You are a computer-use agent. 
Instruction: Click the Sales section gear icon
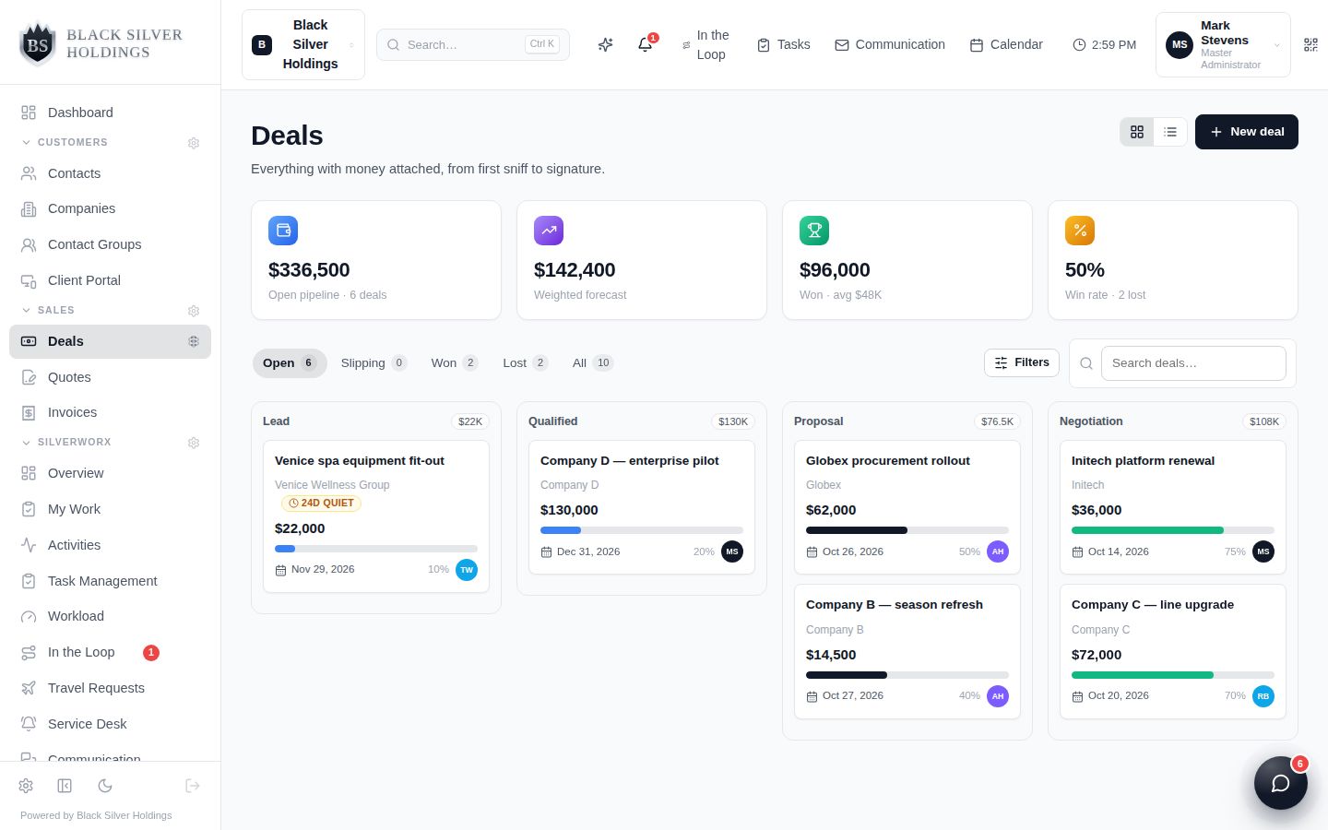(x=194, y=311)
